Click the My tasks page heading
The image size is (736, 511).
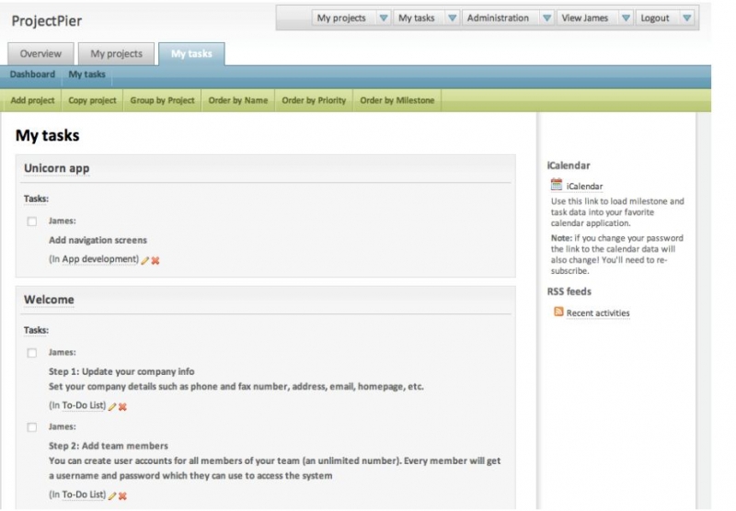click(48, 135)
